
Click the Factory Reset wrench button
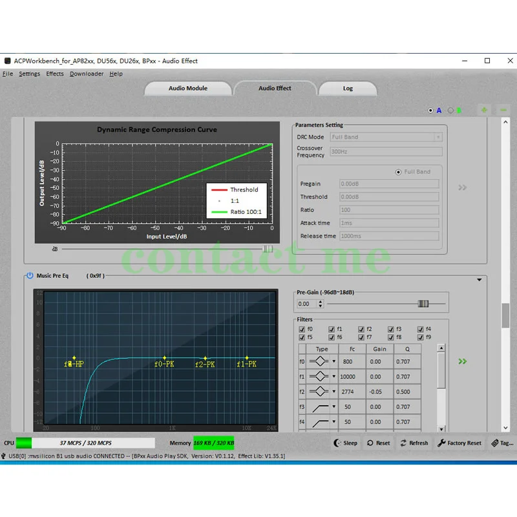coord(459,443)
